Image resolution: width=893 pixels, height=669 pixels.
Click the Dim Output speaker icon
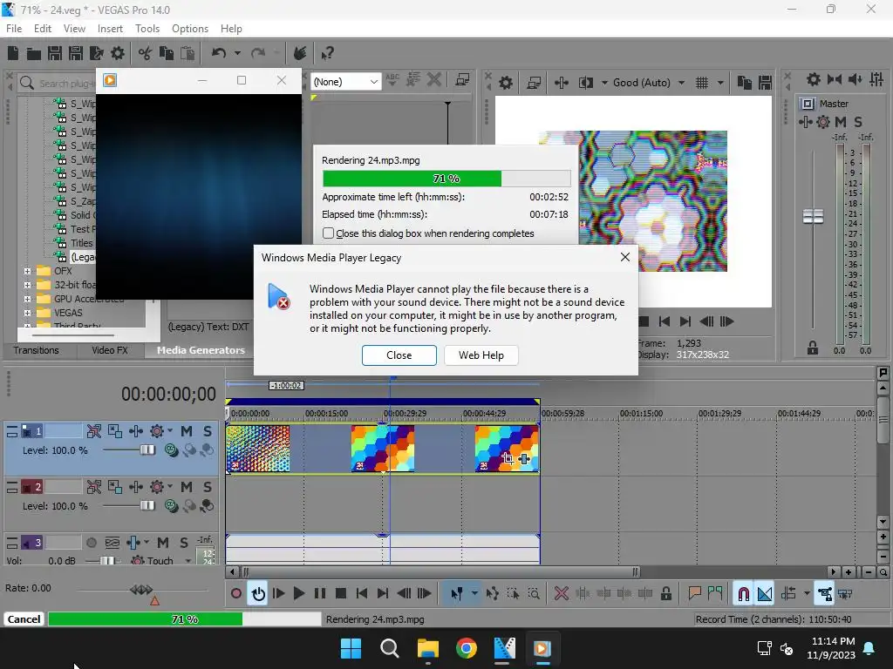856,79
